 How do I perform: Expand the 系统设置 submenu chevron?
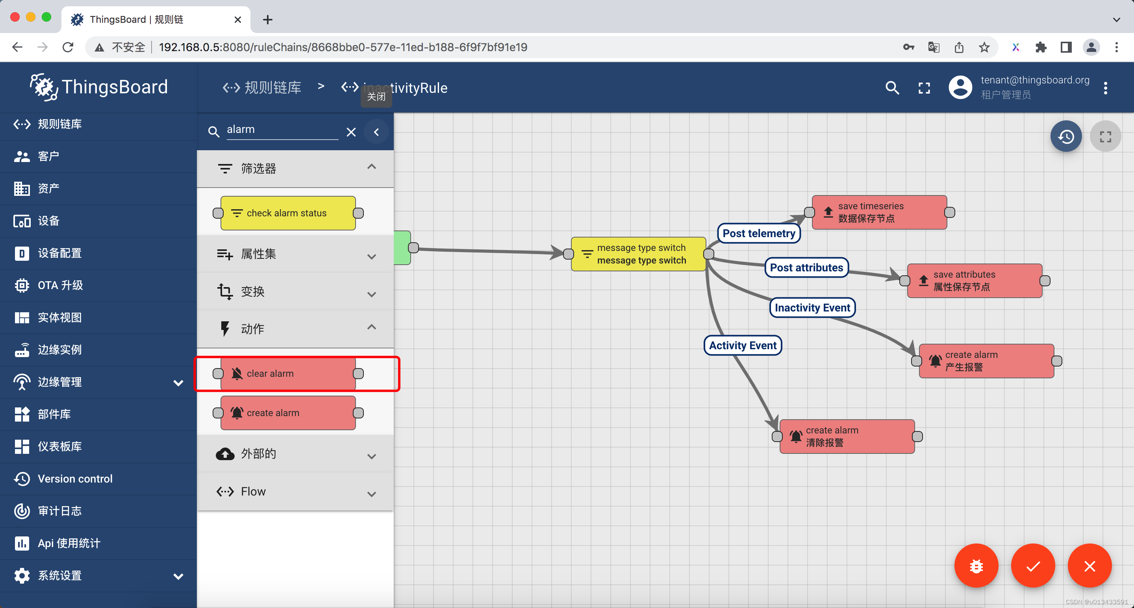click(x=178, y=576)
